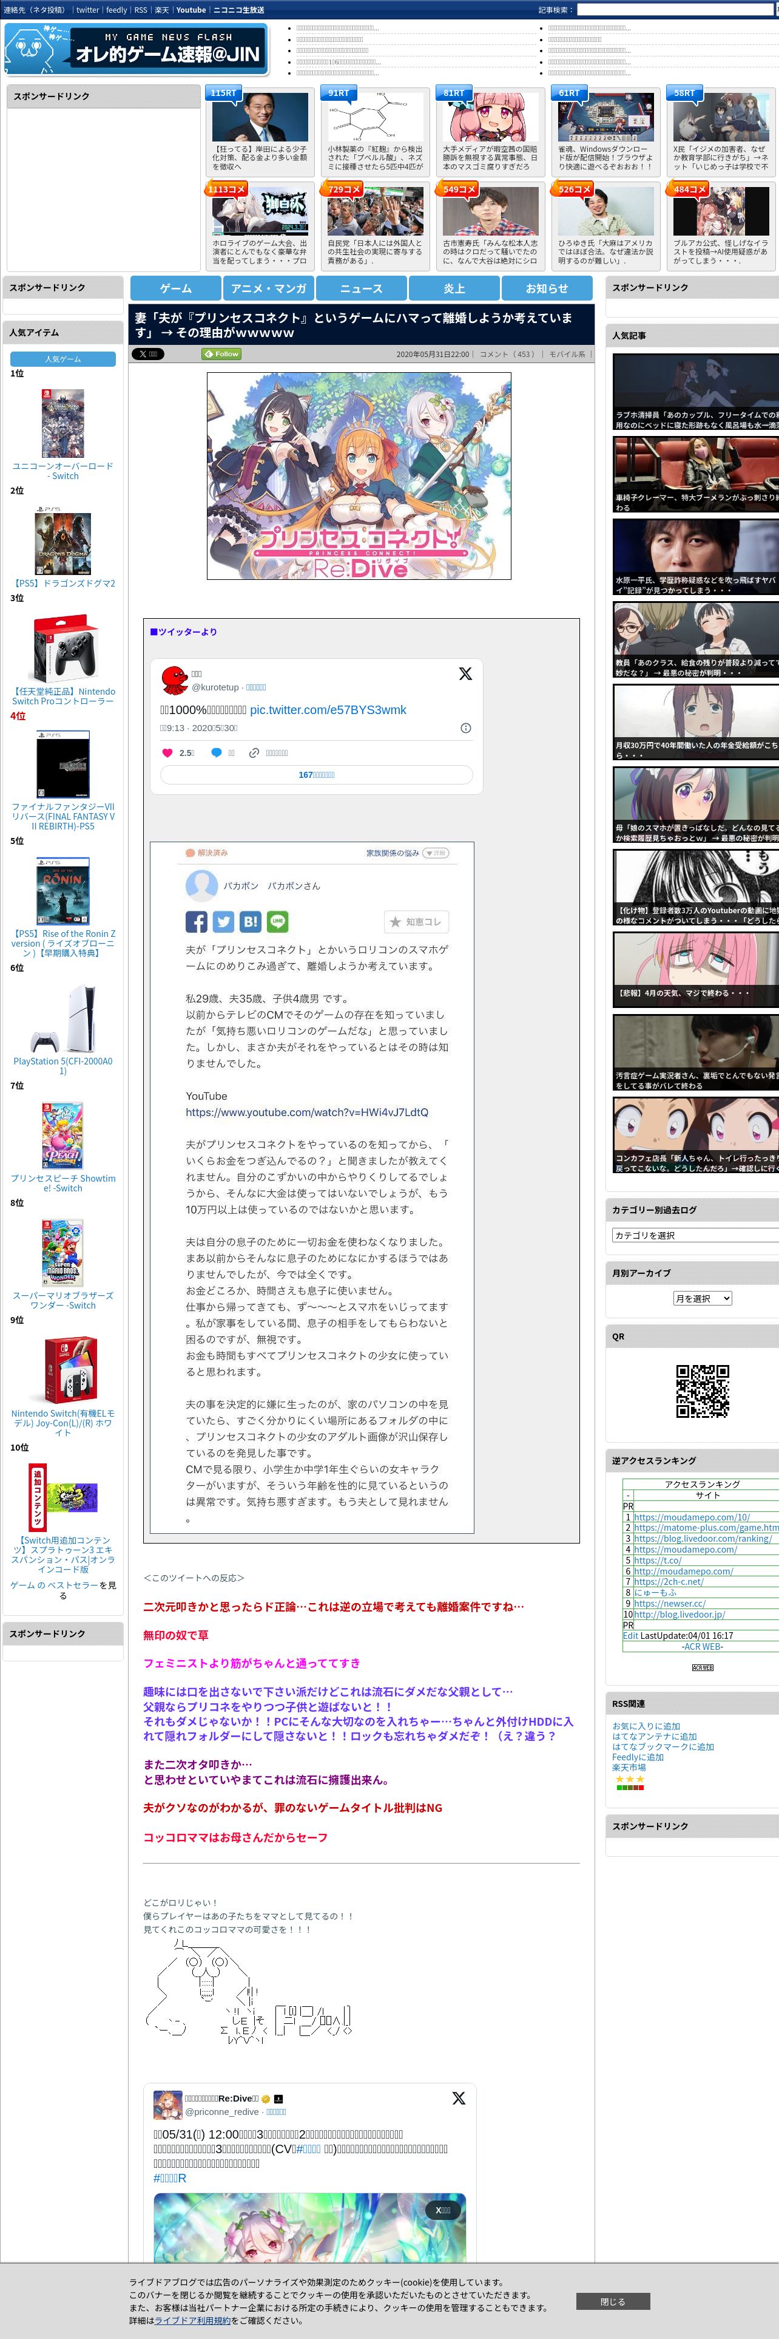
Task: Click the copy link icon on the kurotetup tweet
Action: coord(254,753)
